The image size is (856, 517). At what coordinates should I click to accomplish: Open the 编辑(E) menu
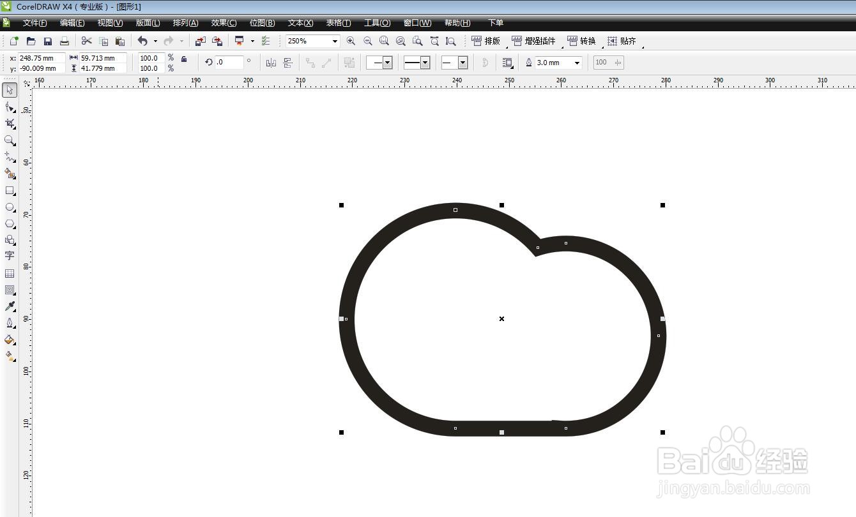tap(72, 23)
